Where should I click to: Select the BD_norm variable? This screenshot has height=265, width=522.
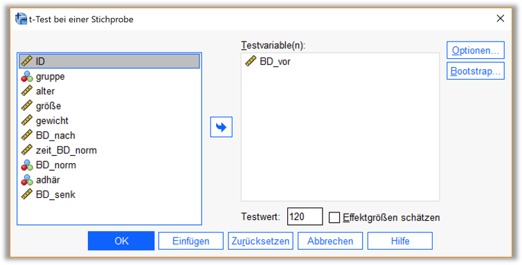click(109, 165)
